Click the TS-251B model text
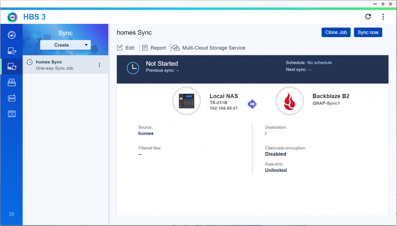This screenshot has width=397, height=226. point(219,103)
